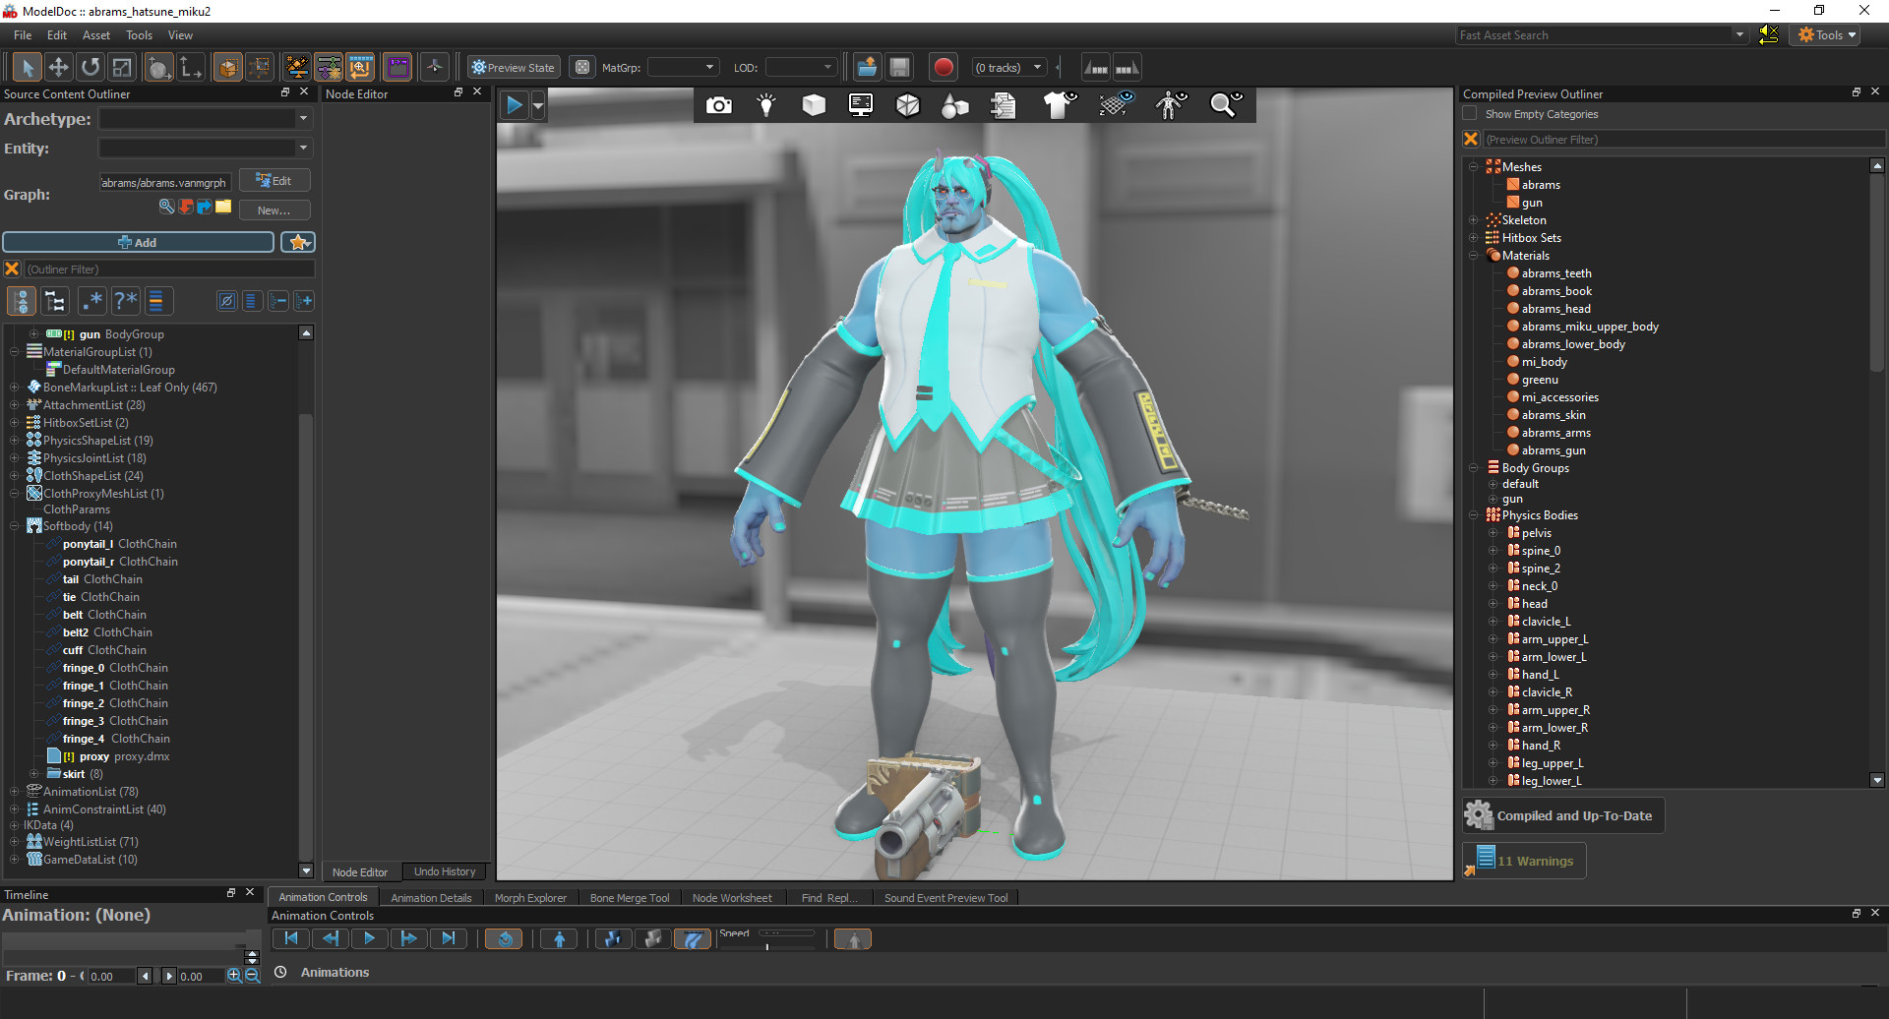Expand the Skeleton node in Compiled Preview Outliner

pyautogui.click(x=1473, y=219)
